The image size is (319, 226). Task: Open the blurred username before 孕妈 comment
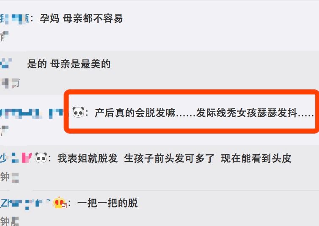tap(14, 19)
